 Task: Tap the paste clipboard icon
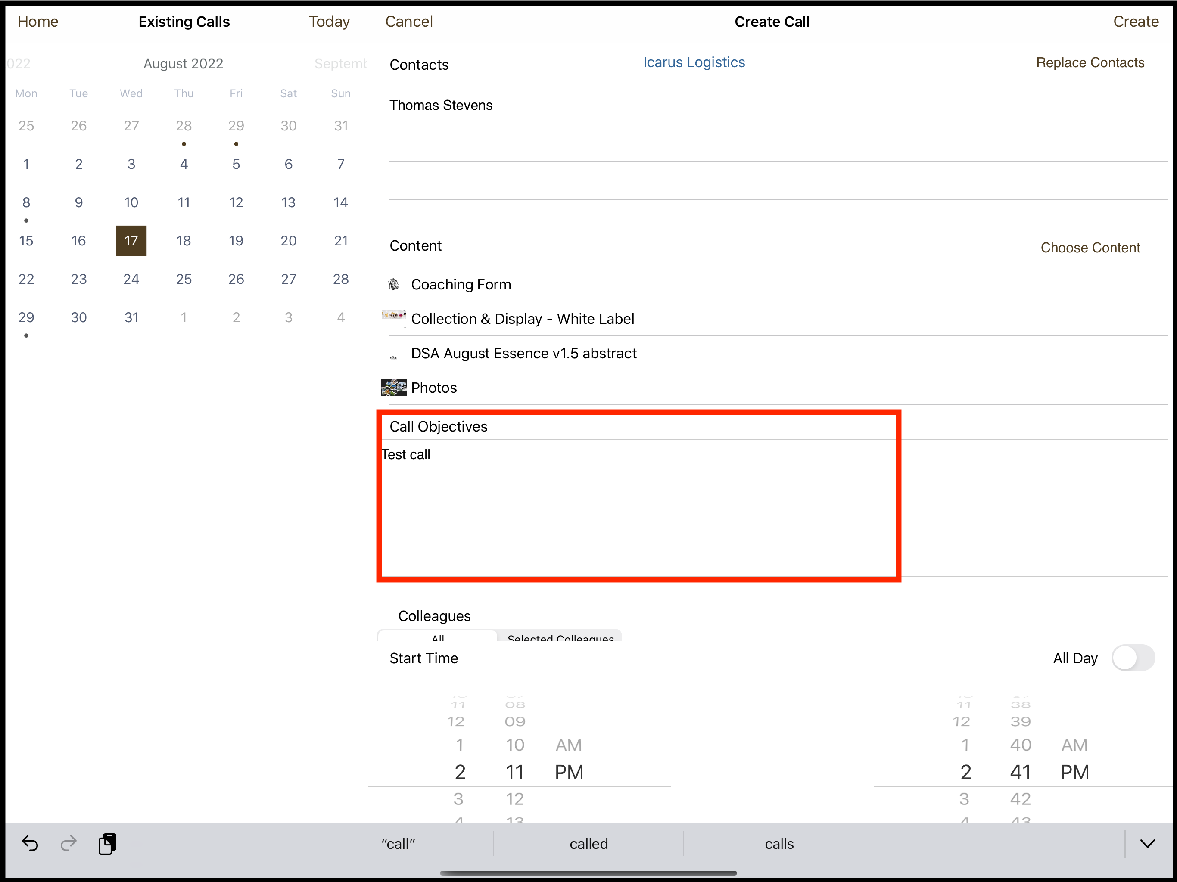[x=107, y=844]
